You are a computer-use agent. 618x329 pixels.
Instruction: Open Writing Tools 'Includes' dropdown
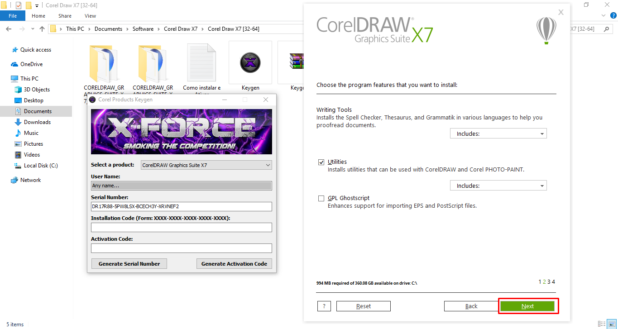498,134
